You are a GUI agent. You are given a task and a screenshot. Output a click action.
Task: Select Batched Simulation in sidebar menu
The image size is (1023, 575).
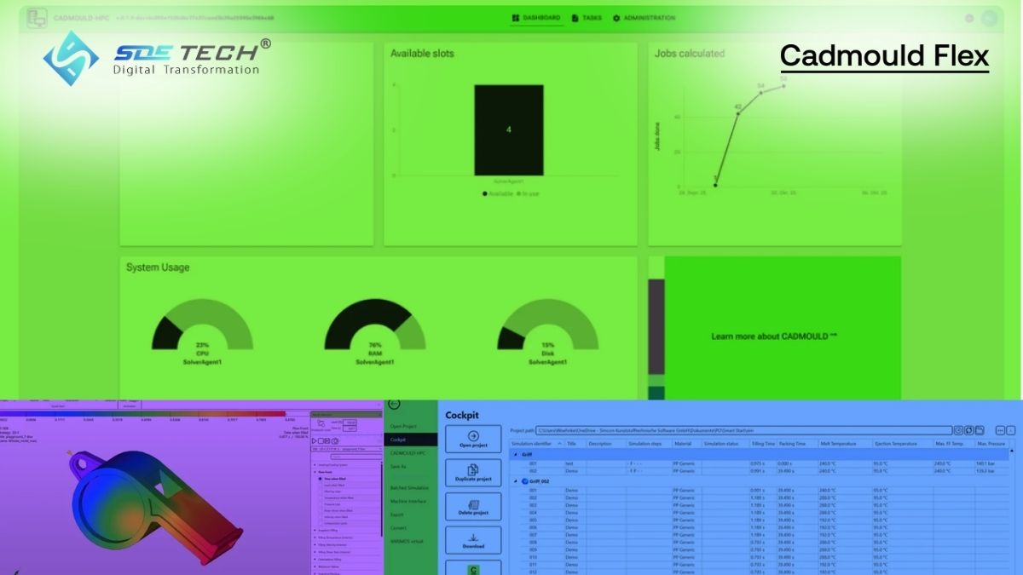coord(410,487)
